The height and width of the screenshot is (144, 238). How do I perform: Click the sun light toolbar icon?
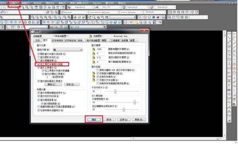click(x=136, y=22)
